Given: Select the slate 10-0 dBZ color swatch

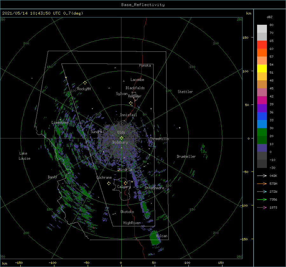Looking at the screenshot, I should point(262,148).
